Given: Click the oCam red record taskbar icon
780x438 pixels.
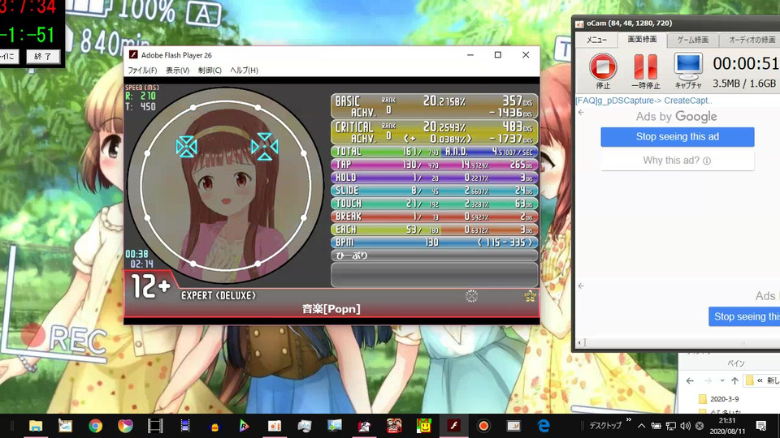Looking at the screenshot, I should click(x=483, y=426).
